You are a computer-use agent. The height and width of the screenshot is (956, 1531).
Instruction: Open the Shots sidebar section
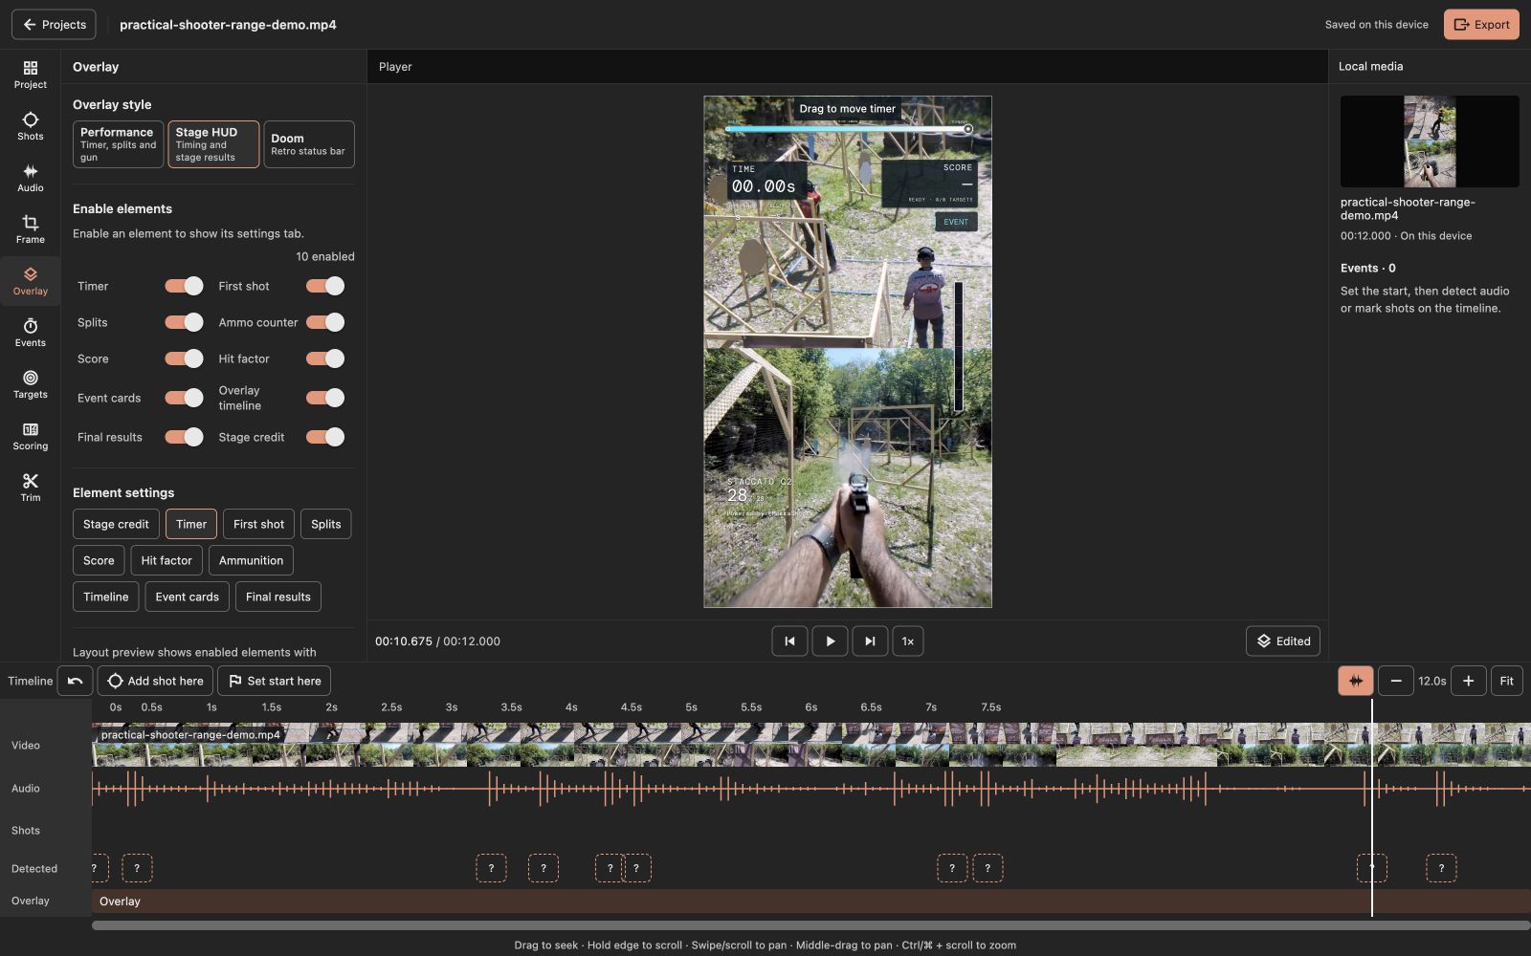tap(31, 127)
